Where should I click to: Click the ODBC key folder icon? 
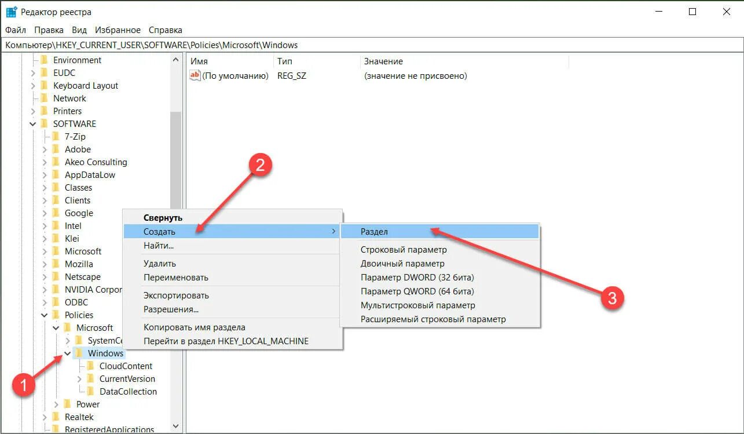[56, 302]
